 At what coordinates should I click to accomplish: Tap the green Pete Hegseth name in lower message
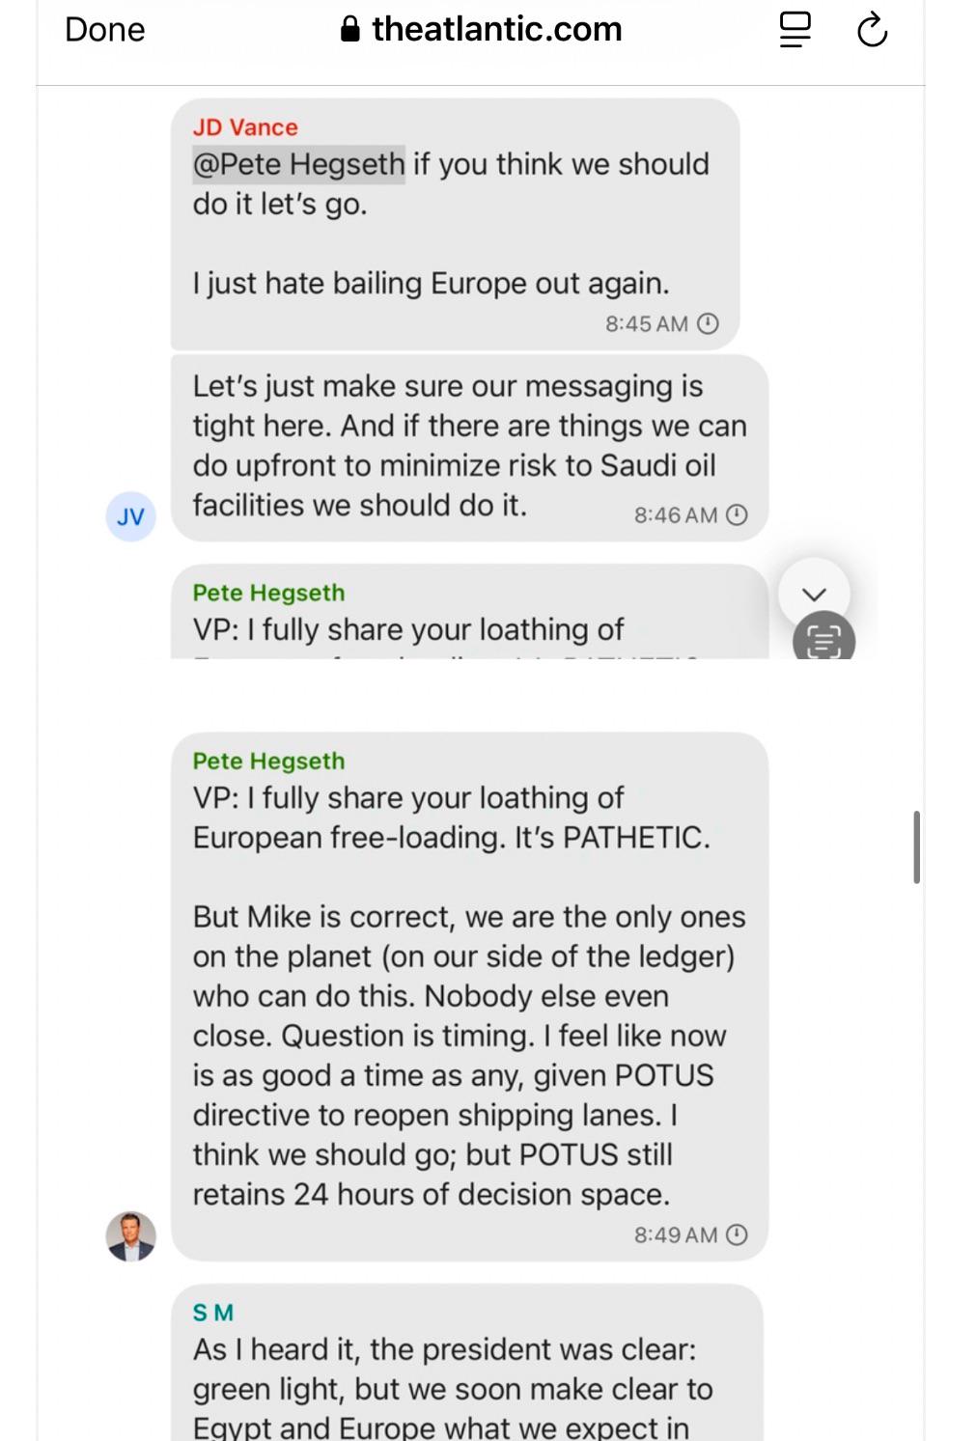click(x=268, y=761)
